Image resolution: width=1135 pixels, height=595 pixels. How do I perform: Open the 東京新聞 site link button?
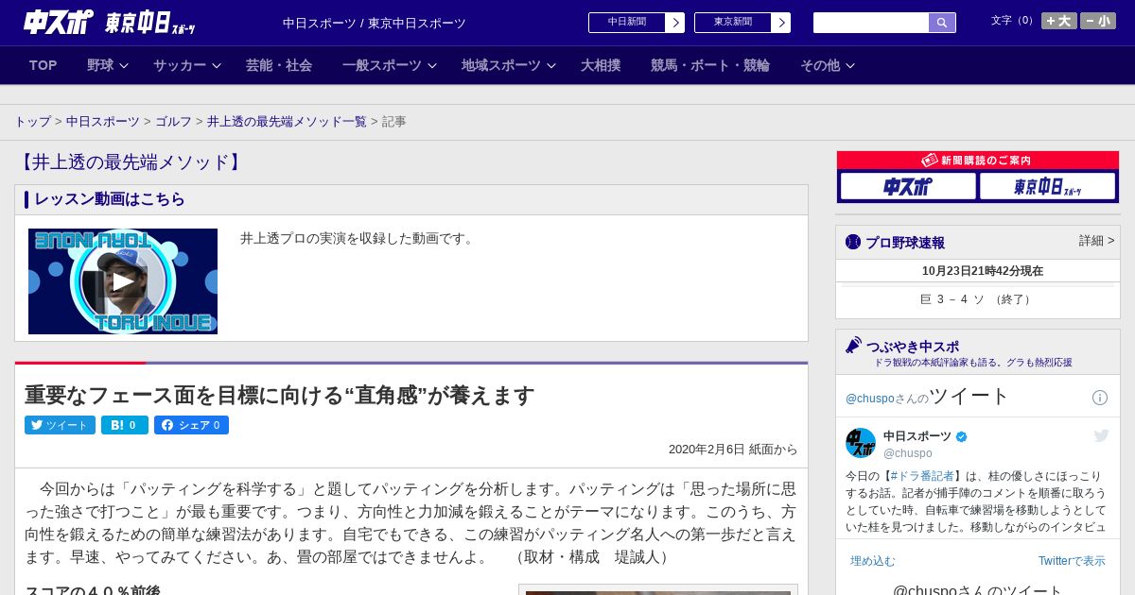click(x=742, y=23)
